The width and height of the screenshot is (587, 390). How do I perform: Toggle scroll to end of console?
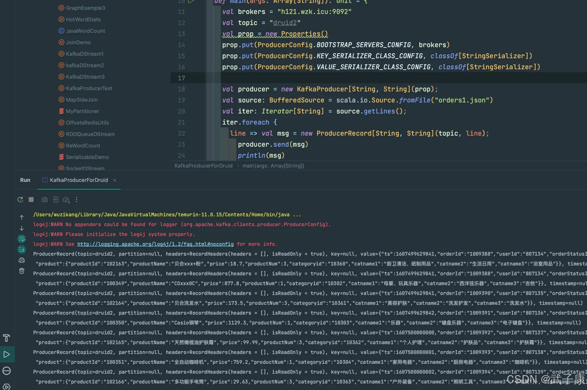[x=22, y=249]
